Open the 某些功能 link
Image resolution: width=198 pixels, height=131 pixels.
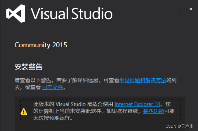point(153,111)
